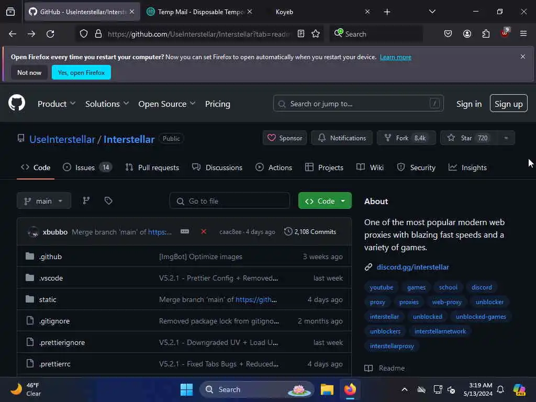Expand the Product menu
This screenshot has width=536, height=402.
57,104
